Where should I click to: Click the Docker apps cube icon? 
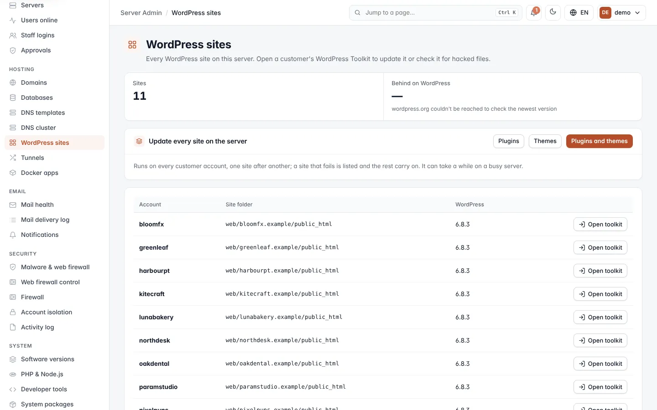click(x=13, y=173)
